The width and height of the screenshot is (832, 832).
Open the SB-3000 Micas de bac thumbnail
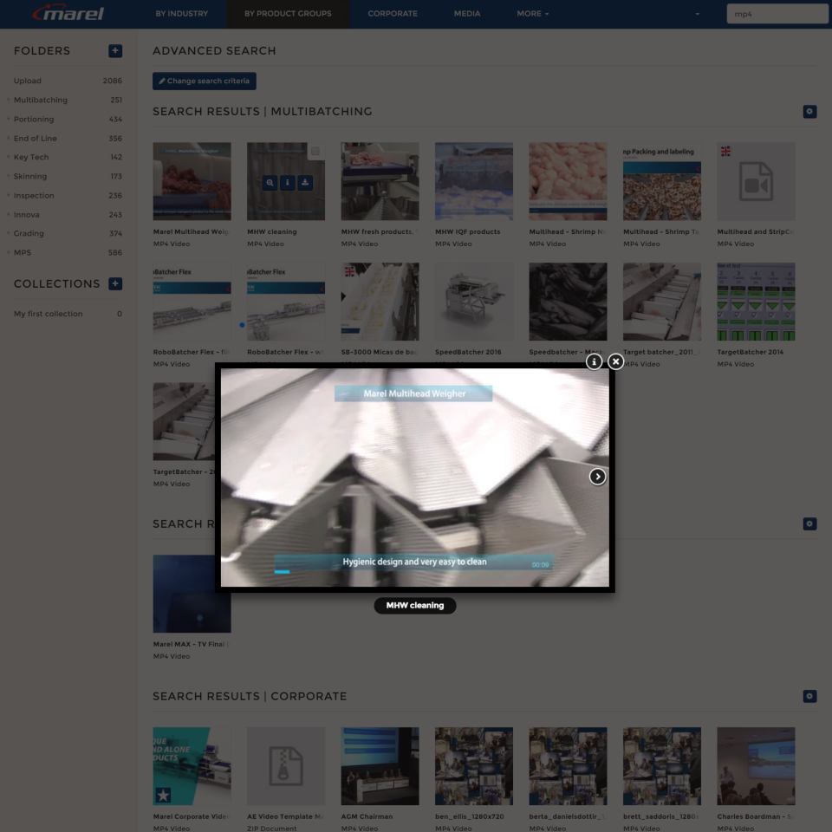(x=380, y=302)
